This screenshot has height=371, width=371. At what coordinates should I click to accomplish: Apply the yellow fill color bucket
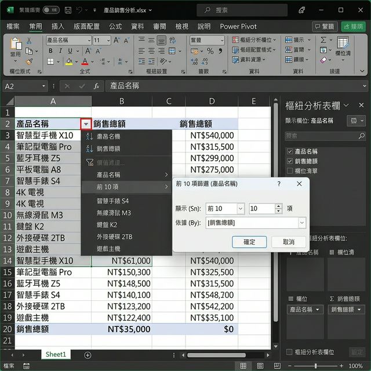[x=69, y=61]
